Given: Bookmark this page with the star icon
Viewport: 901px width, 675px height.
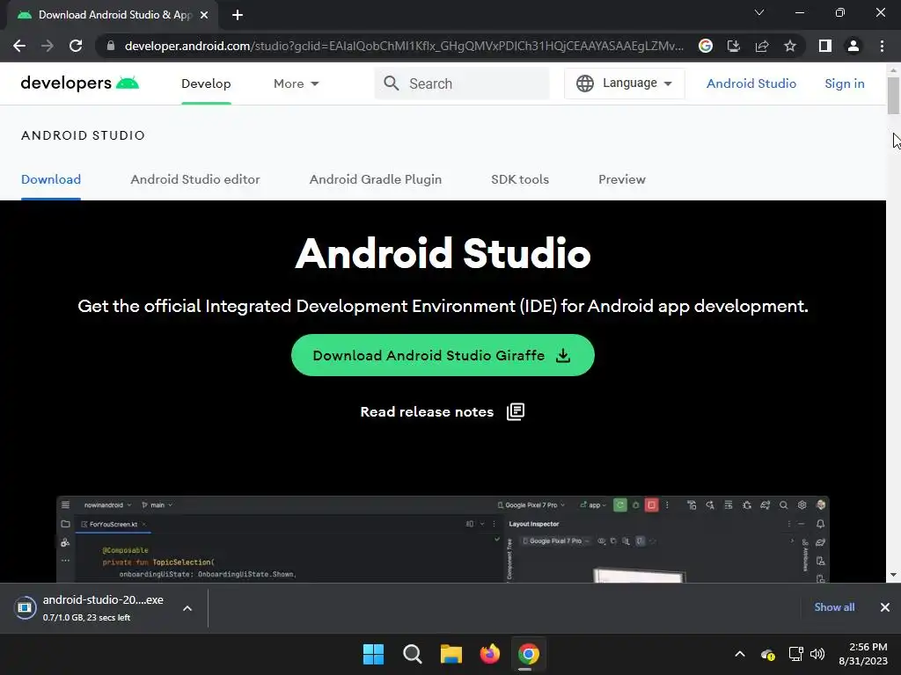Looking at the screenshot, I should tap(790, 46).
